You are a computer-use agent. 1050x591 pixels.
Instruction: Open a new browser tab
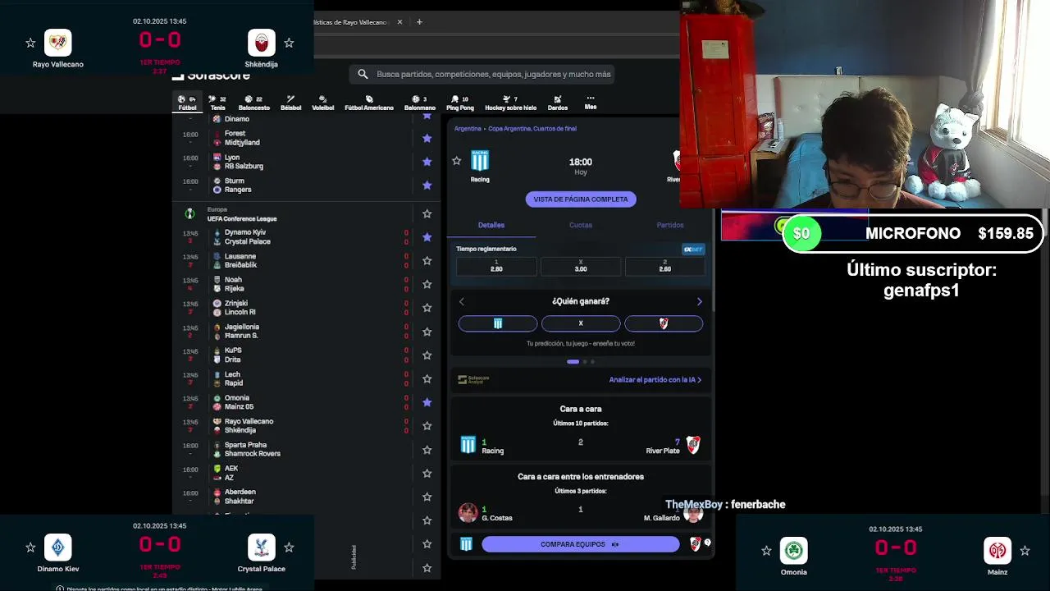pos(419,22)
